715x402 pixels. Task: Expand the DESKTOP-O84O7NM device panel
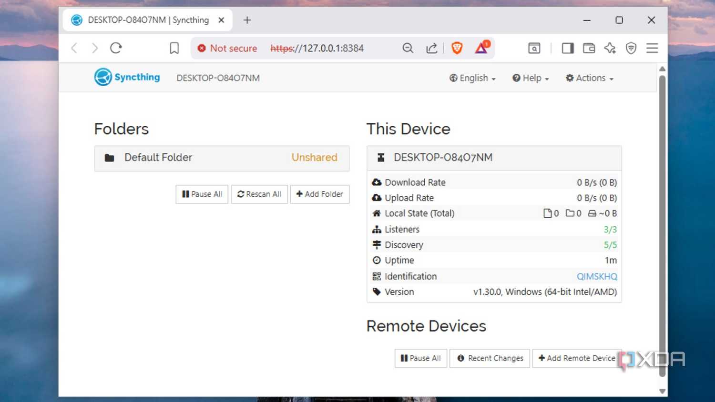click(494, 158)
